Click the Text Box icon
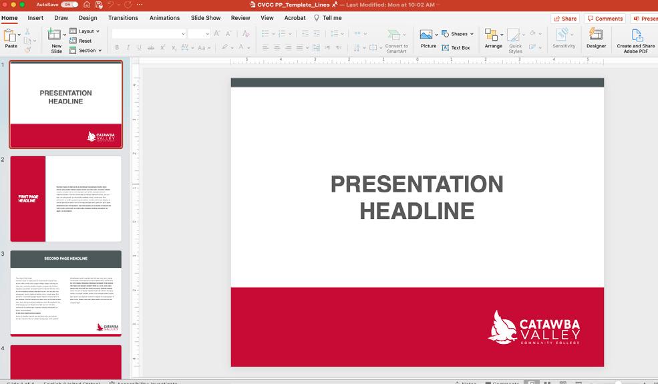Image resolution: width=658 pixels, height=384 pixels. (x=446, y=48)
